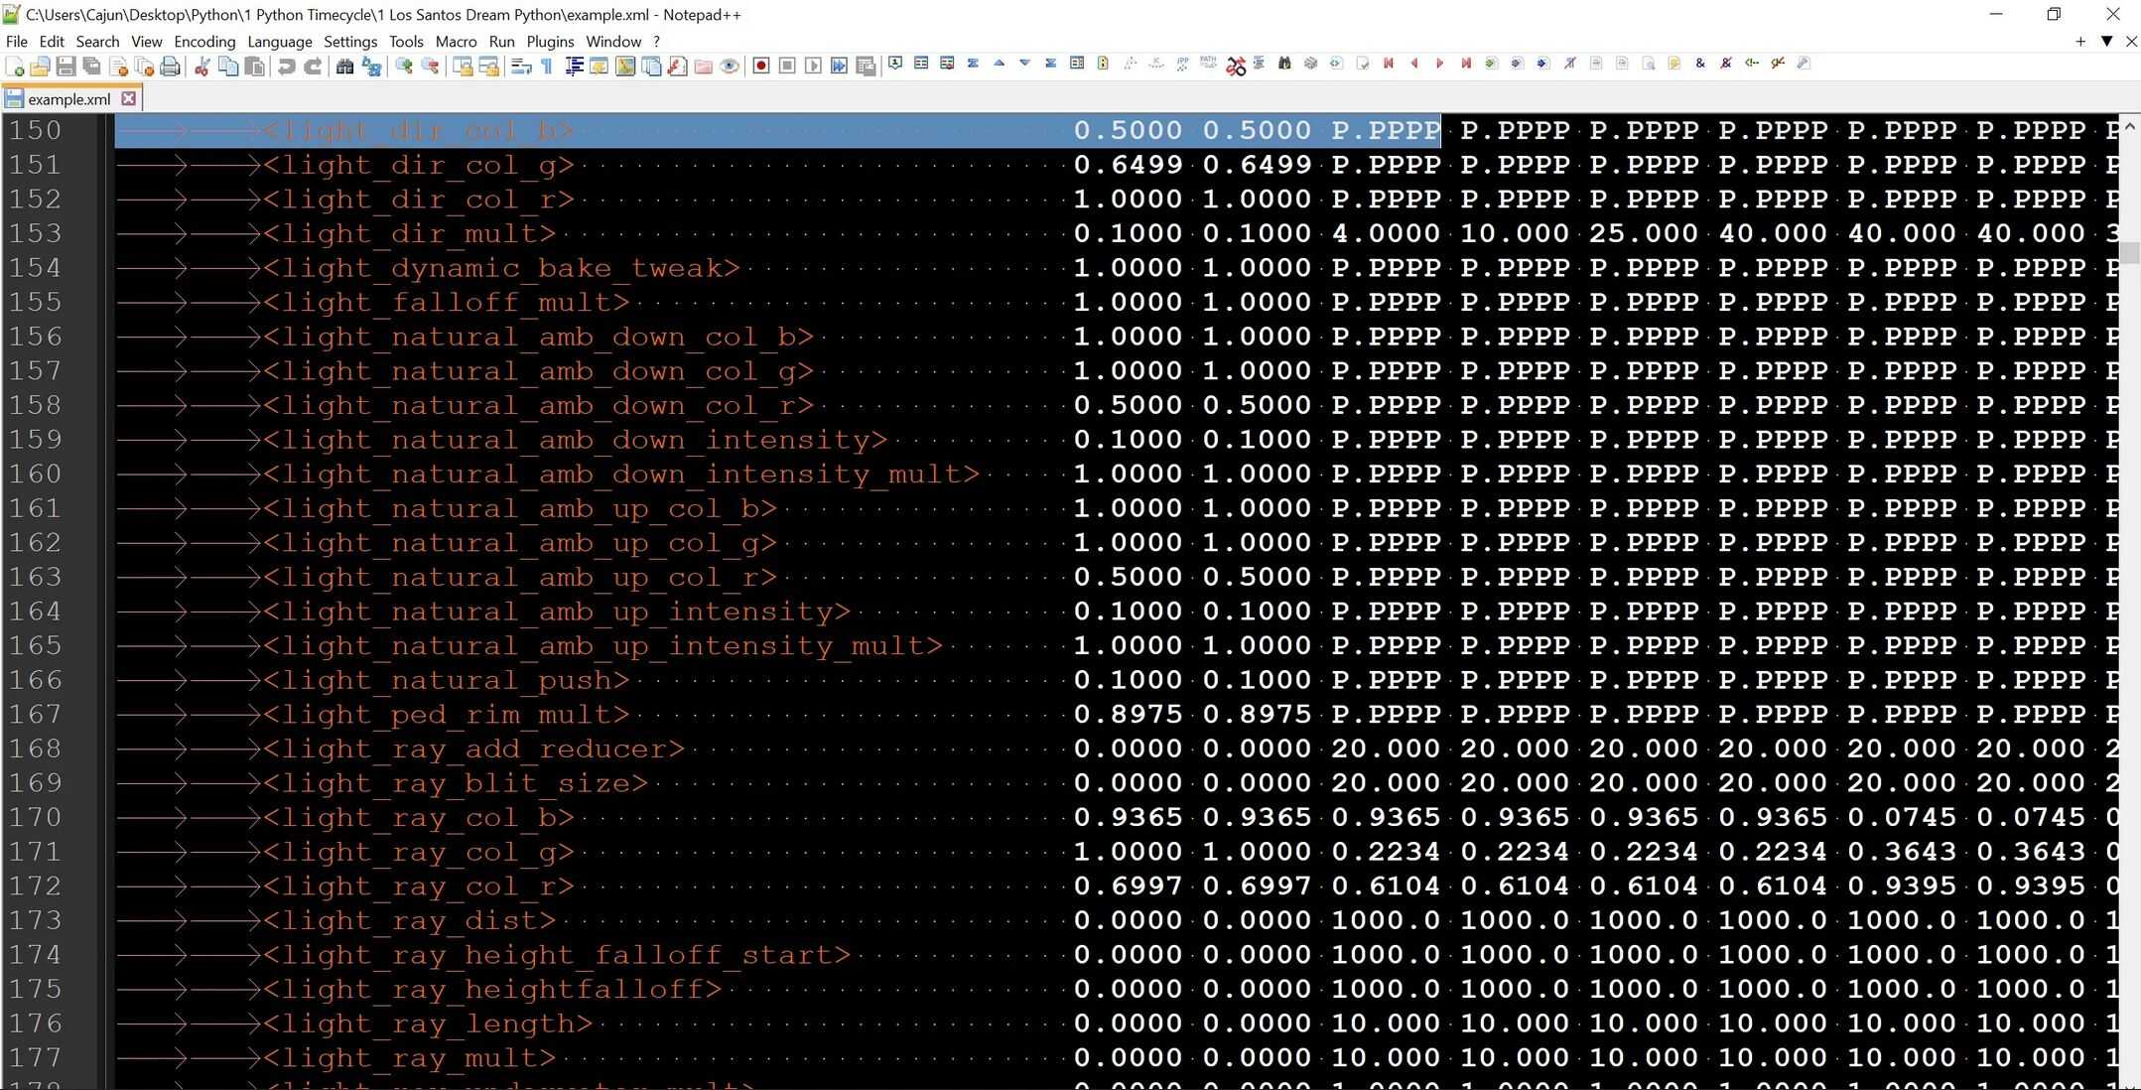2141x1090 pixels.
Task: Click the Zoom in magnifier icon
Action: point(404,67)
